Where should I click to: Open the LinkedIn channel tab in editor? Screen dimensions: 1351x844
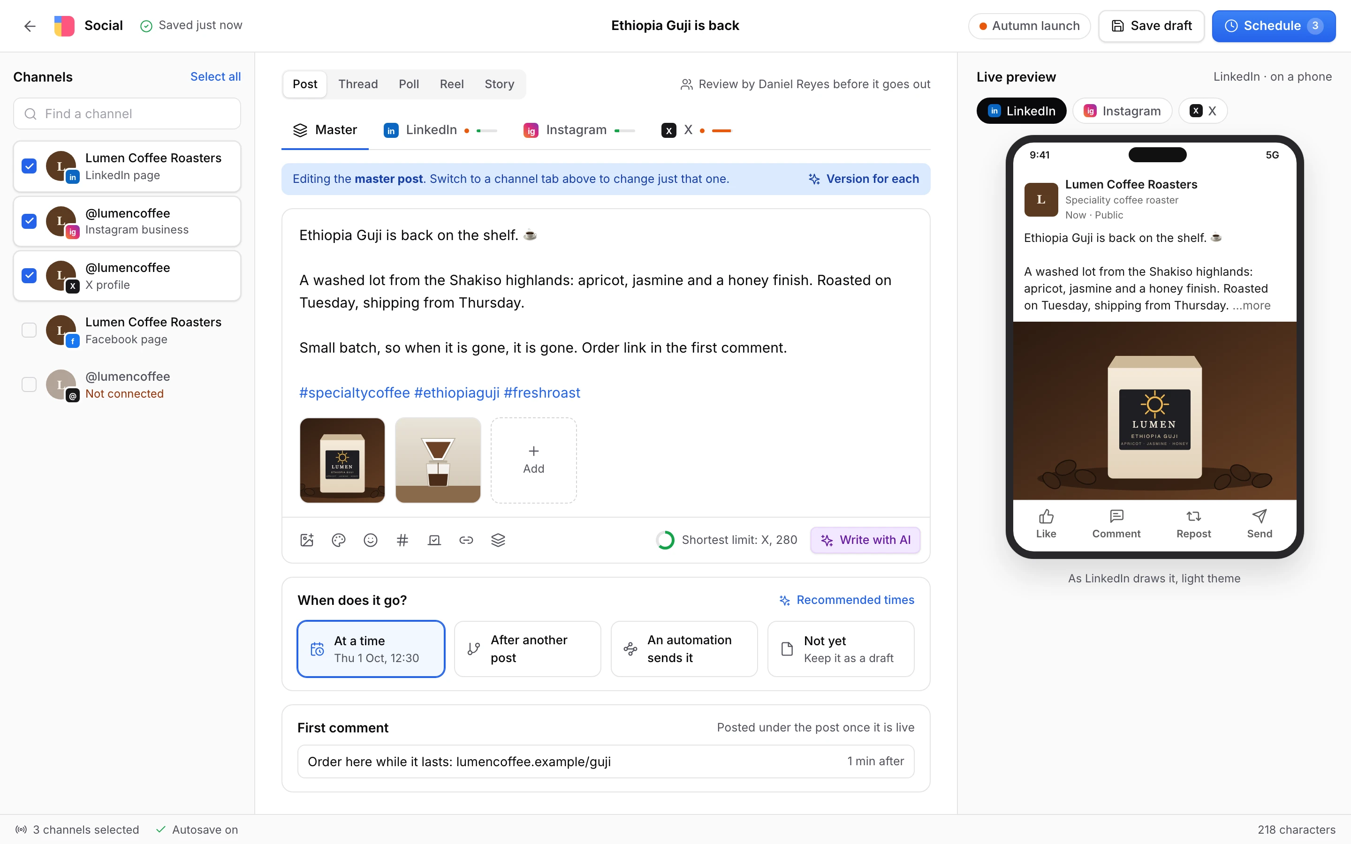tap(440, 130)
